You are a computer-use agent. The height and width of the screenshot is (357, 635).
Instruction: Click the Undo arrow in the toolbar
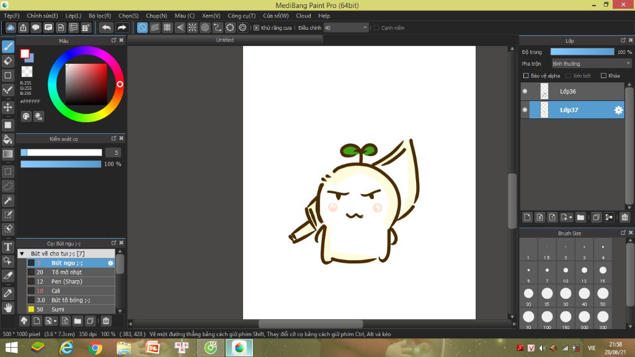click(x=106, y=27)
